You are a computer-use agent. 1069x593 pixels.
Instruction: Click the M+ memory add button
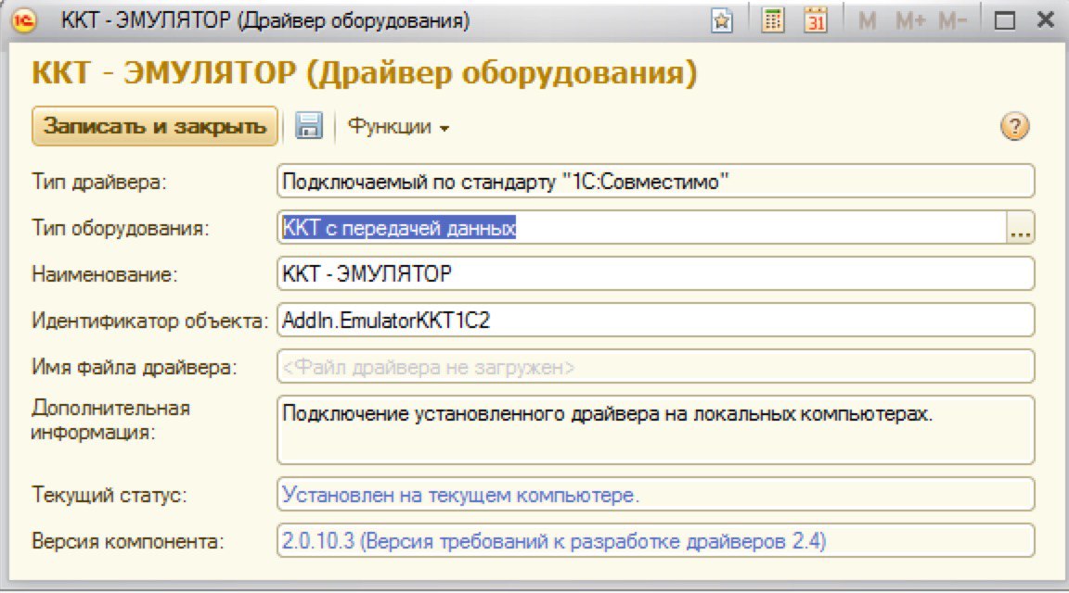pyautogui.click(x=911, y=21)
